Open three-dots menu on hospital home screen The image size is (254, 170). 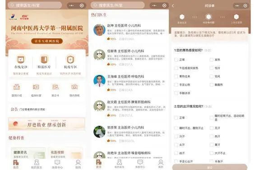coord(71,5)
